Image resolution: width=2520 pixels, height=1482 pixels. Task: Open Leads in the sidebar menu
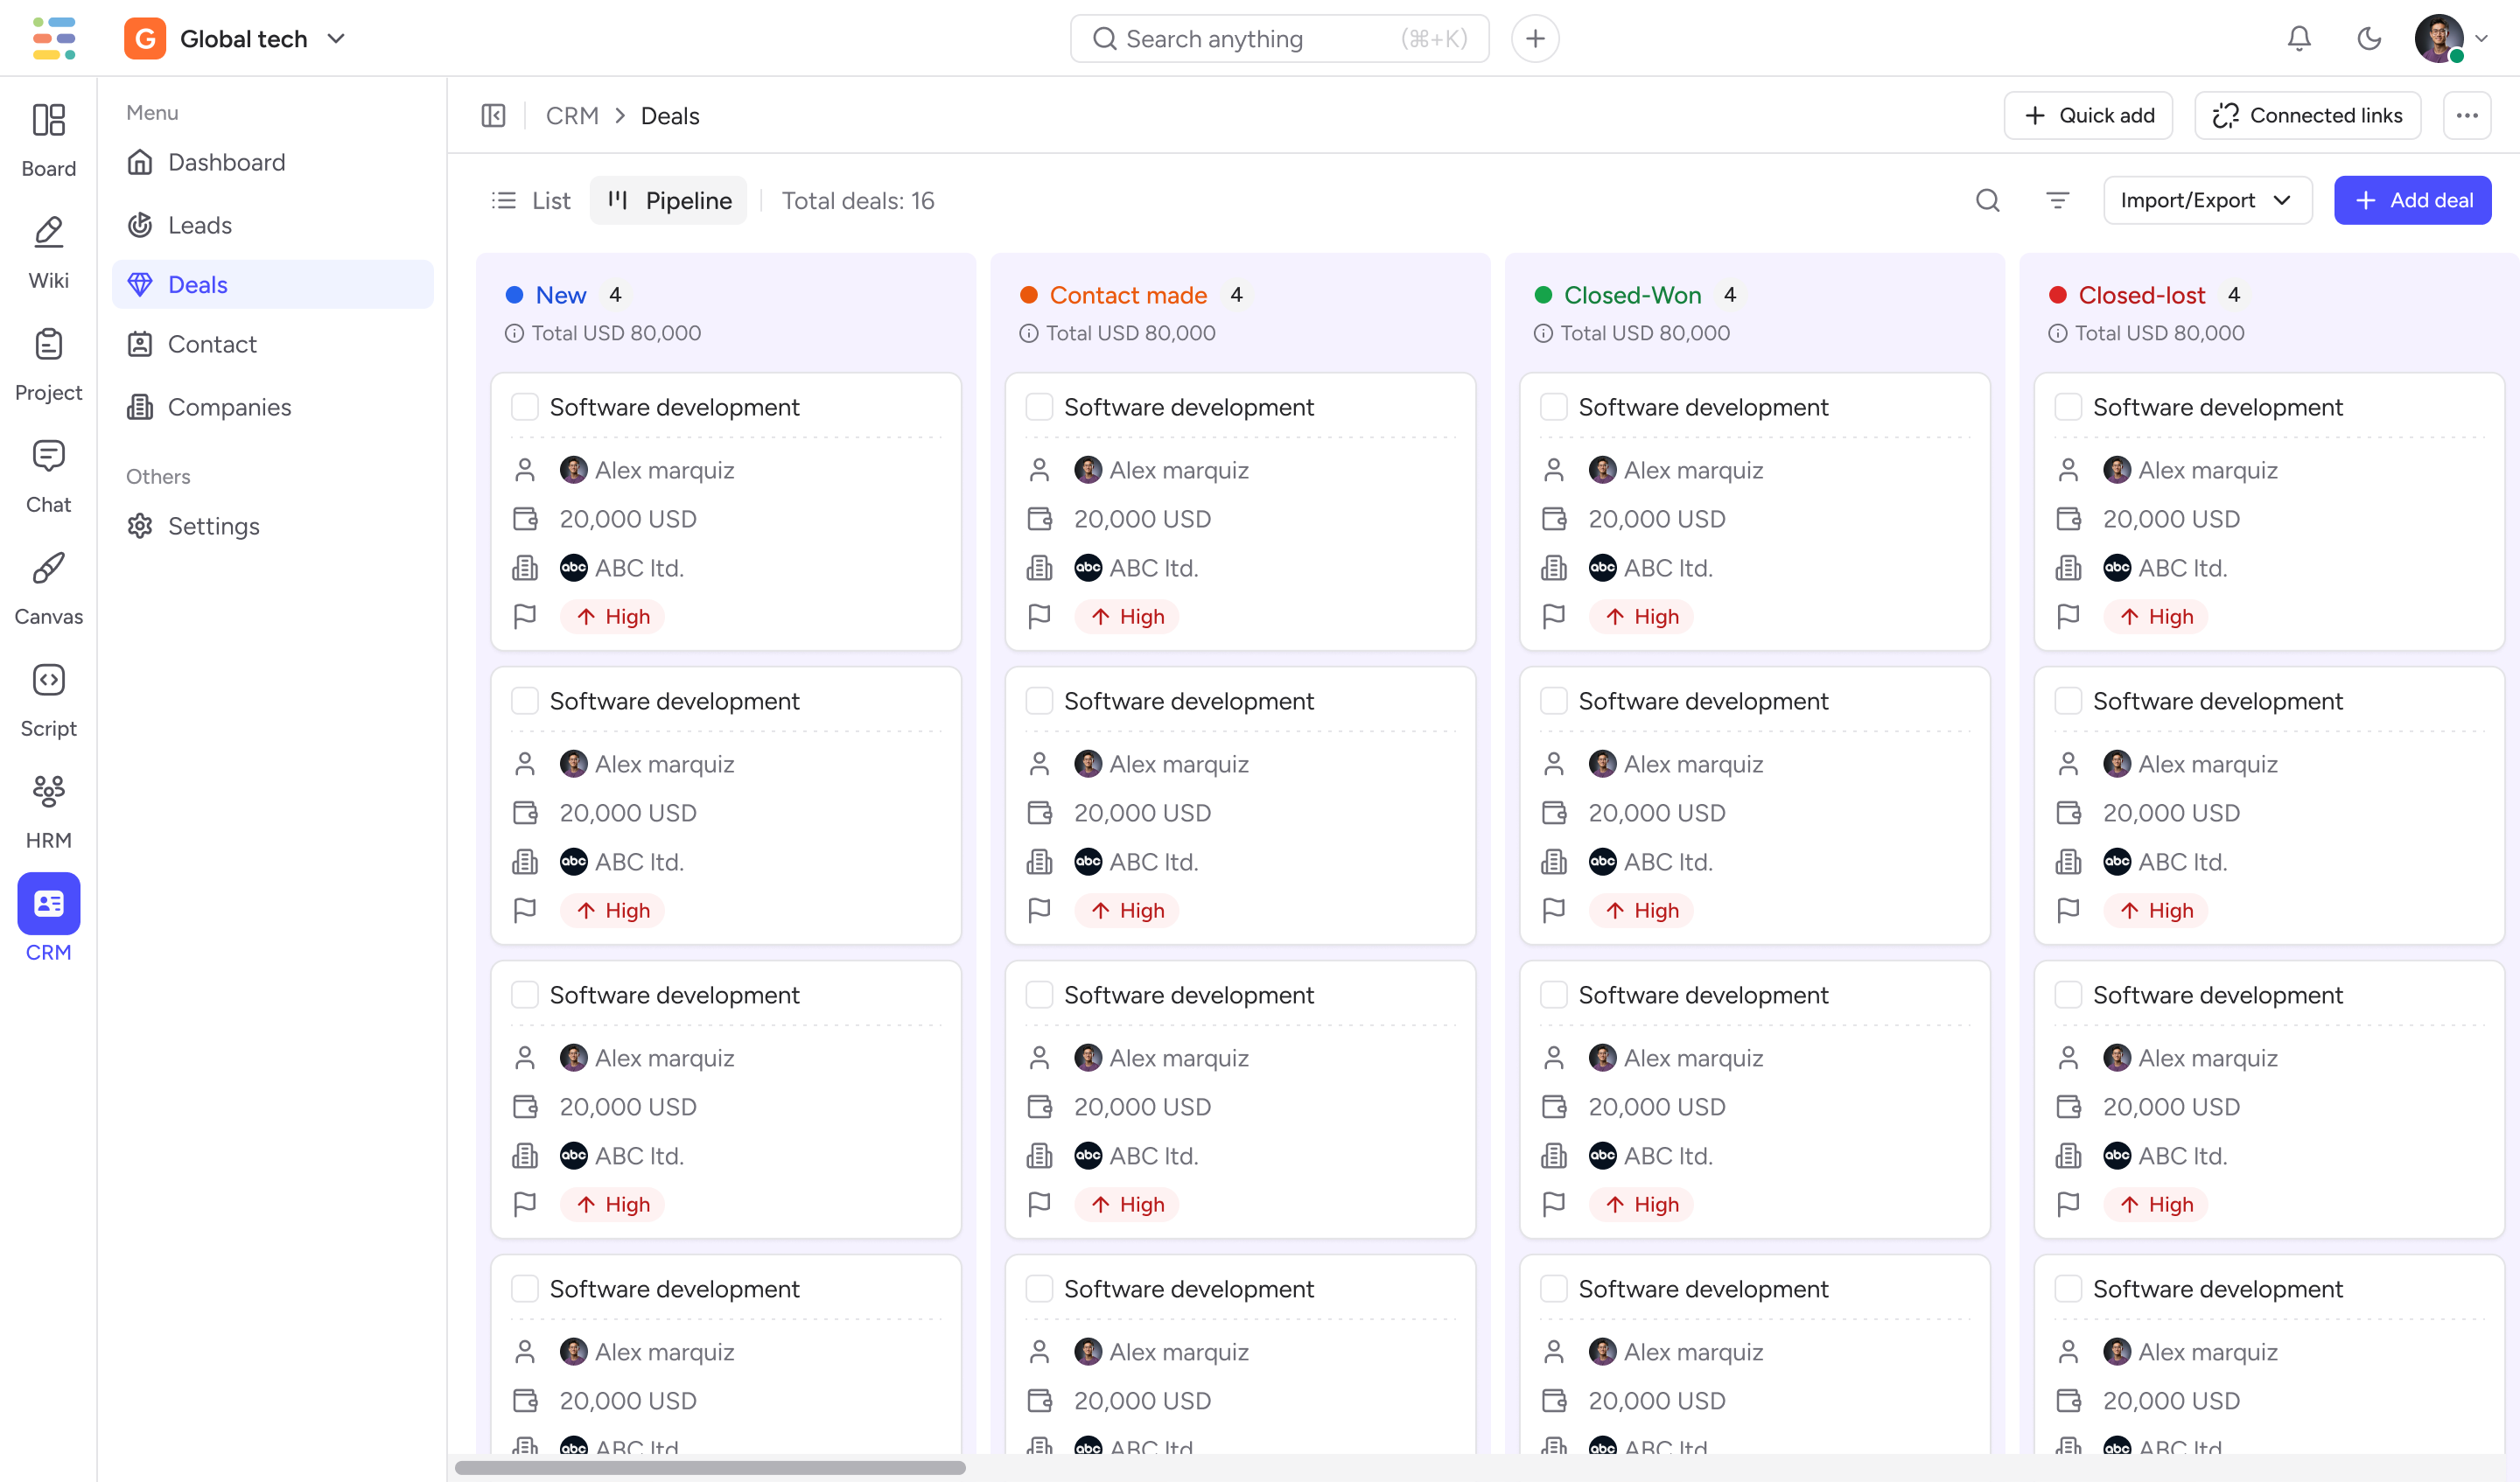200,225
